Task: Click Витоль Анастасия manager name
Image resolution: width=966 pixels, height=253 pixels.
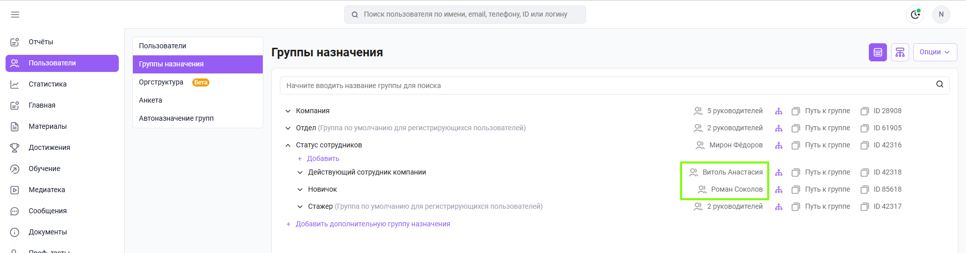Action: pyautogui.click(x=732, y=172)
